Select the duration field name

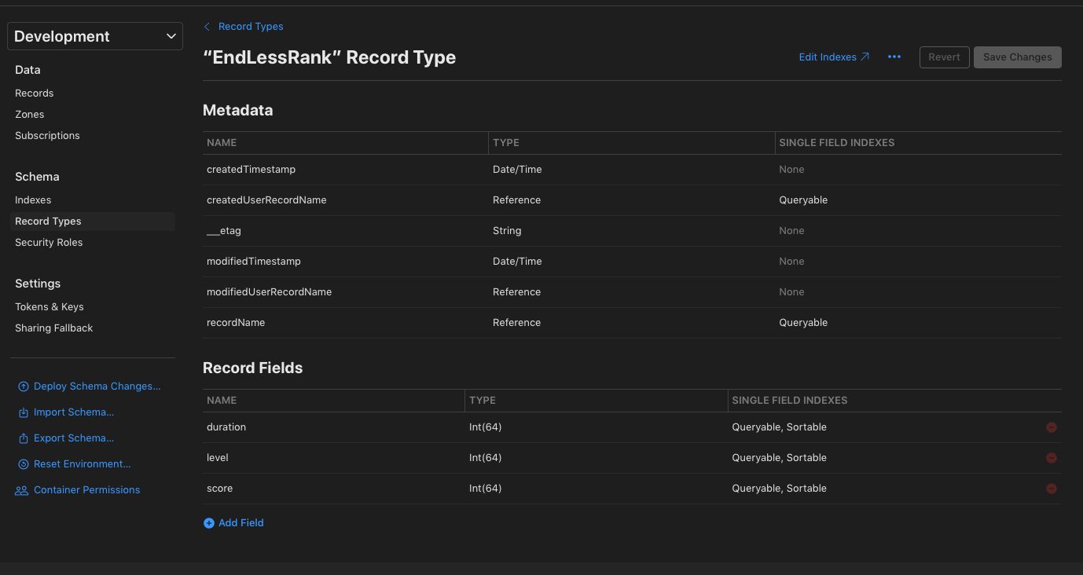coord(226,427)
